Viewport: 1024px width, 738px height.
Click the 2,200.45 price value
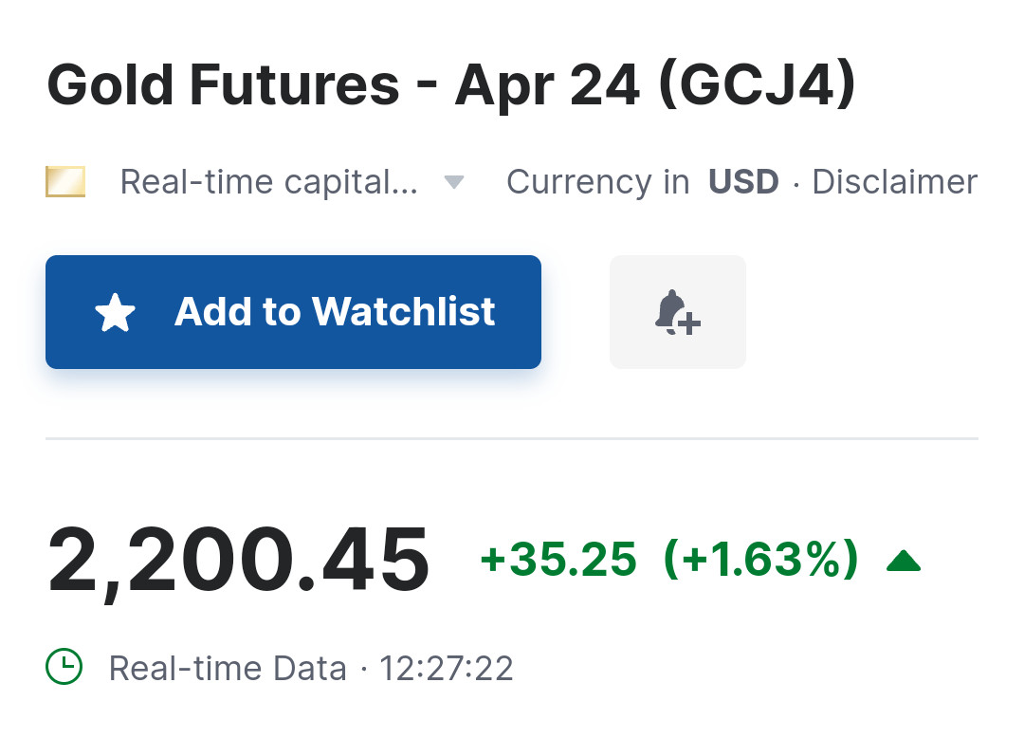(239, 561)
